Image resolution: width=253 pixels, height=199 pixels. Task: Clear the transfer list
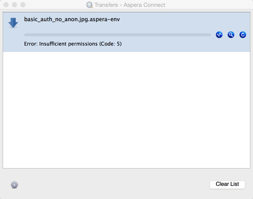(x=227, y=184)
